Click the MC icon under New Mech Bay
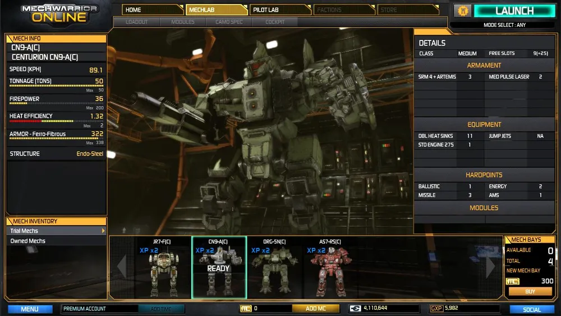561x316 pixels. 512,281
